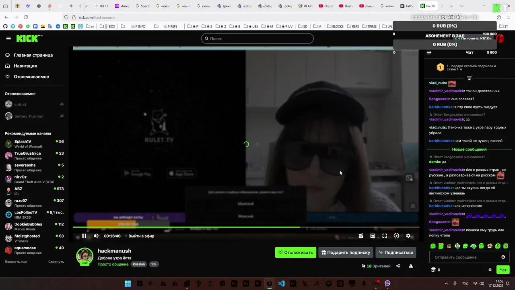Open recommended channel Moistghosted

point(34,238)
